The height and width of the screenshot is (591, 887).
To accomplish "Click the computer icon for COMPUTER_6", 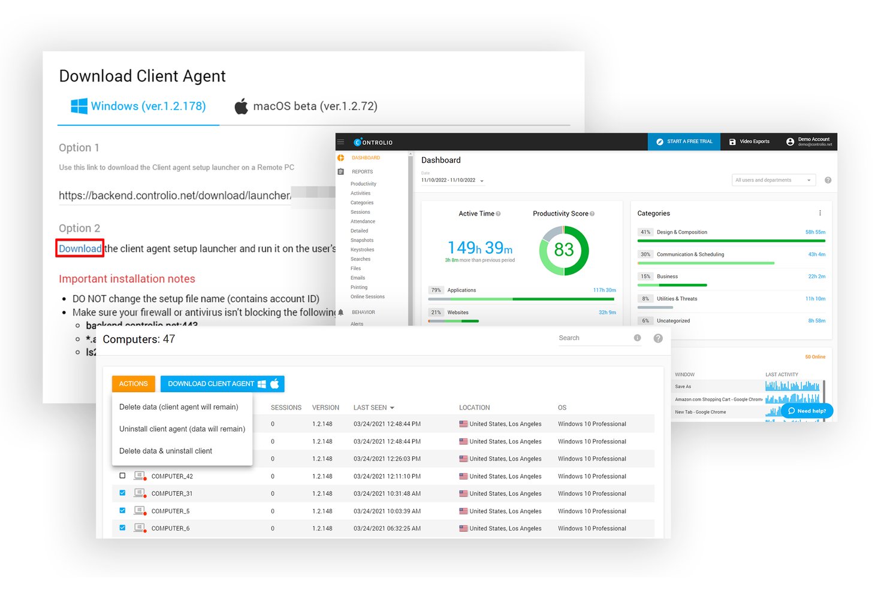I will click(140, 528).
